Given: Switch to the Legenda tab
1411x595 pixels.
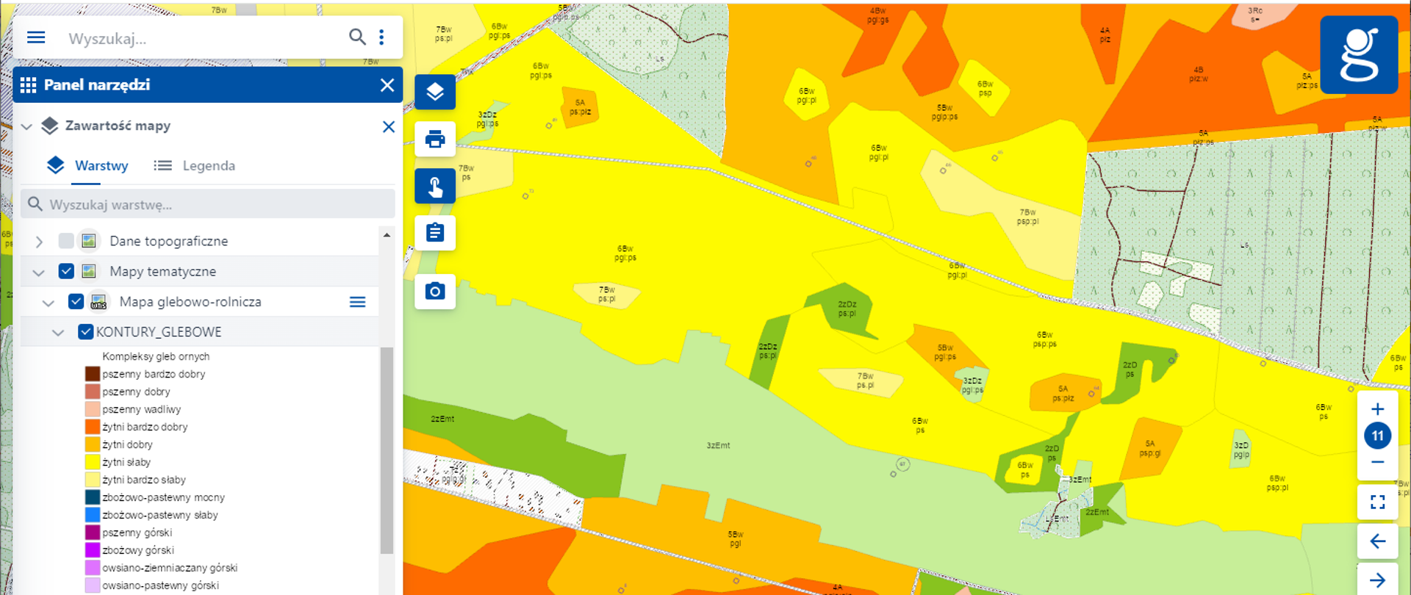Looking at the screenshot, I should [x=195, y=166].
